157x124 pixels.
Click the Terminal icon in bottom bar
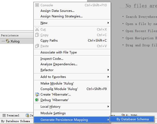coord(4,115)
